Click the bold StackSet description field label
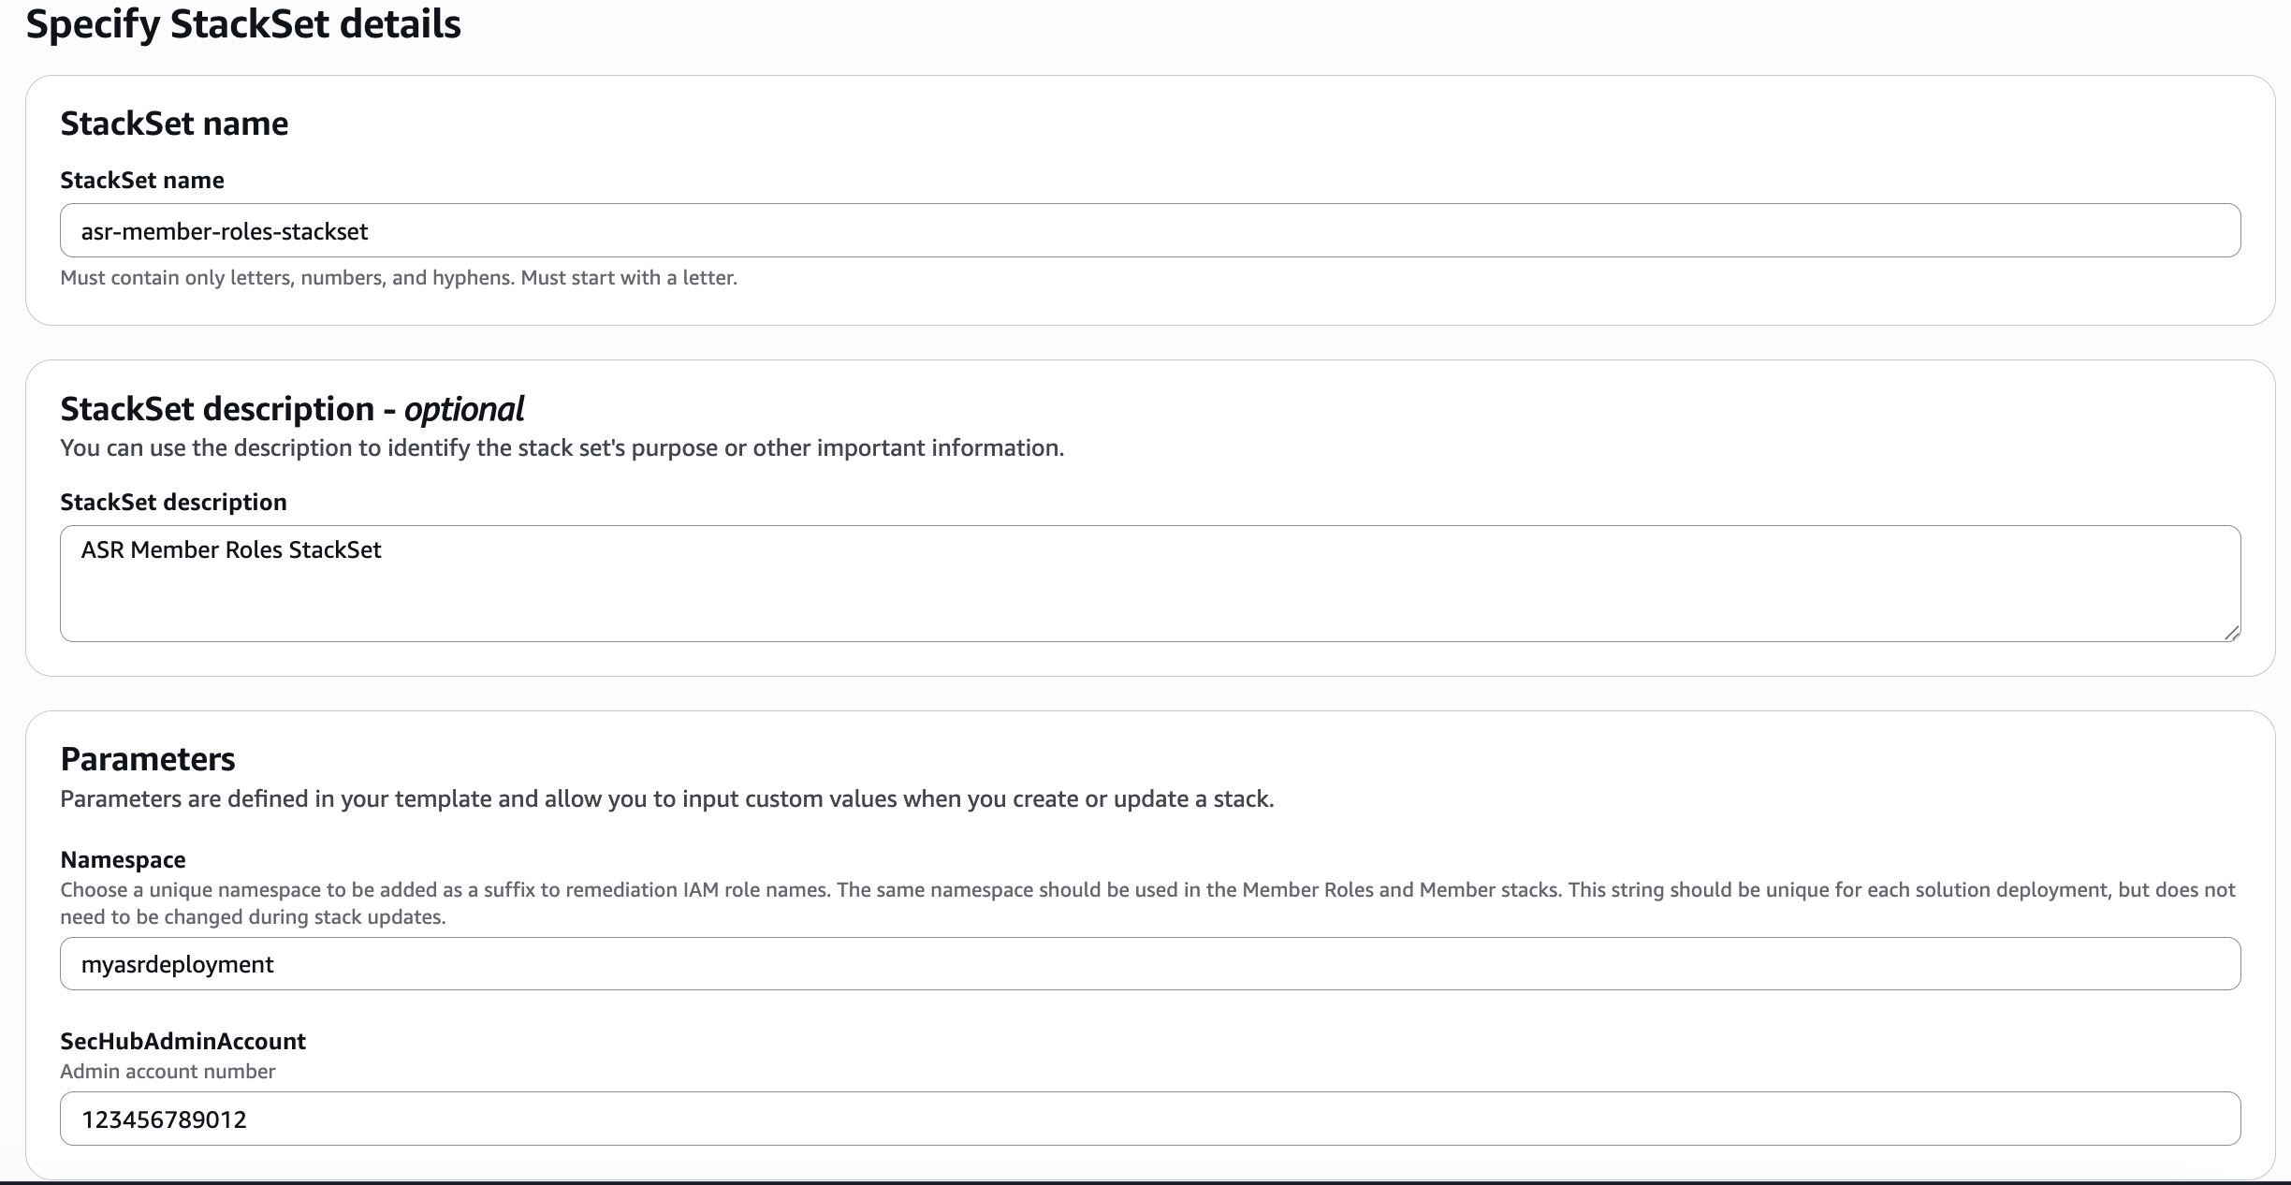The height and width of the screenshot is (1185, 2291). point(173,502)
